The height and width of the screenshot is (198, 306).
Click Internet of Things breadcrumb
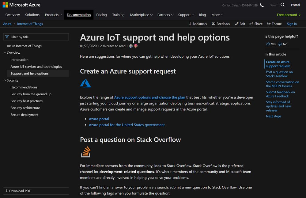point(30,24)
